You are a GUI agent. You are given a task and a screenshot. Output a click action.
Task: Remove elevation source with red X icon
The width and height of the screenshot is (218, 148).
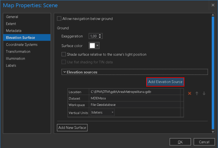point(189,93)
